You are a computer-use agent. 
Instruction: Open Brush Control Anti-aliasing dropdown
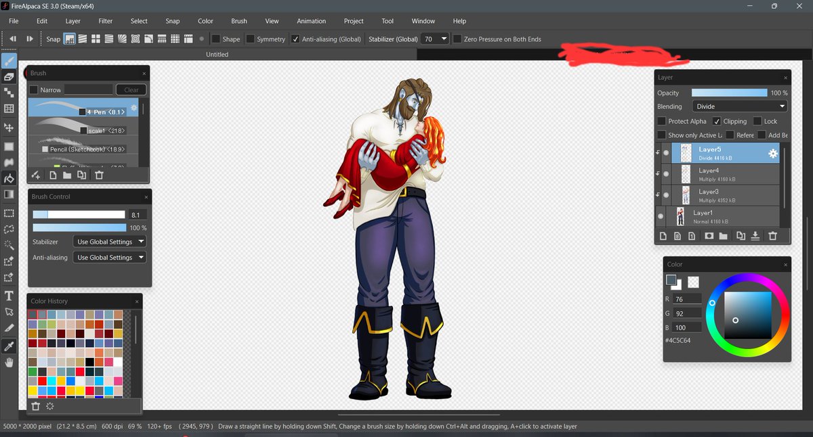(x=109, y=257)
